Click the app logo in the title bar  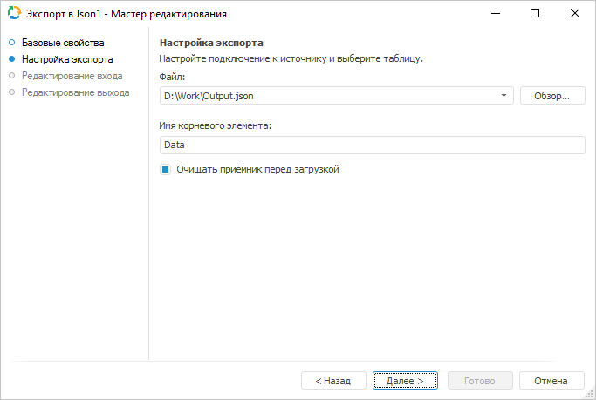tap(14, 14)
